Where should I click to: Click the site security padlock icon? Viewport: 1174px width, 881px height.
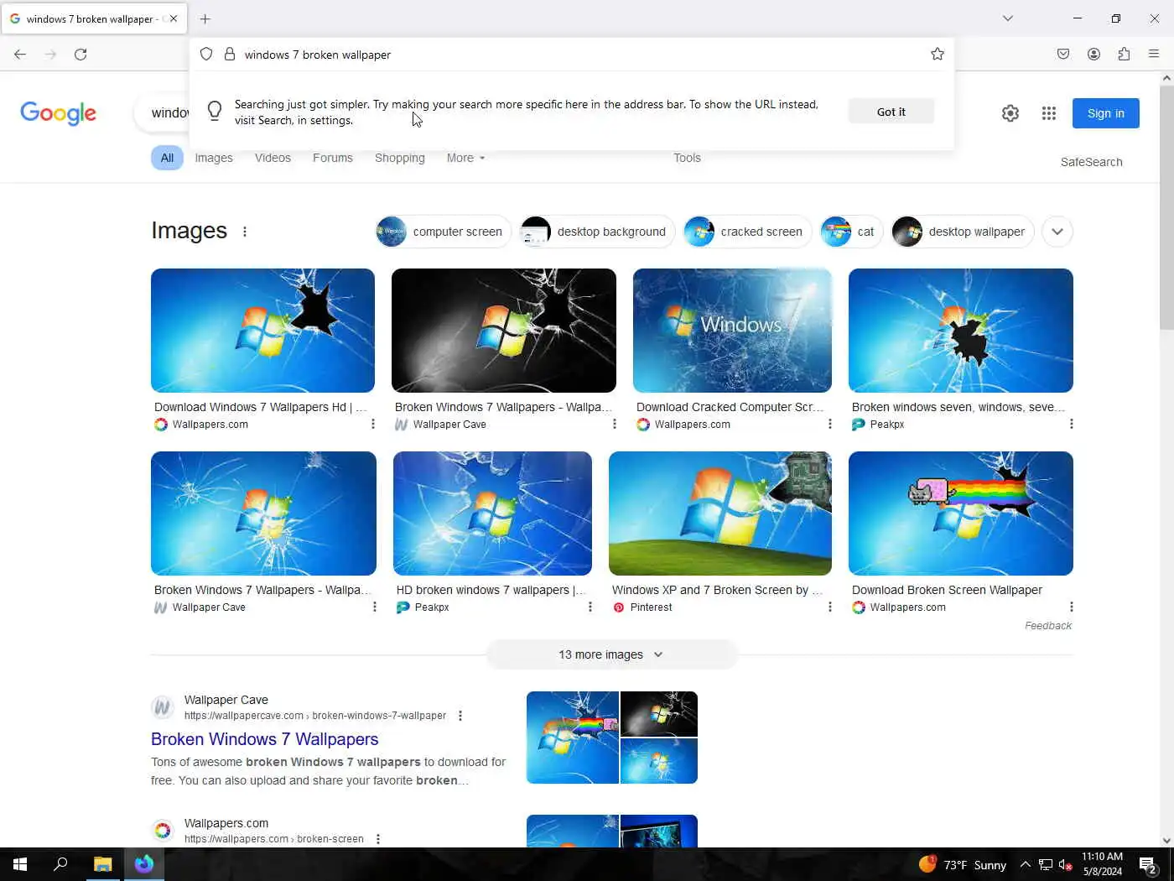point(229,55)
